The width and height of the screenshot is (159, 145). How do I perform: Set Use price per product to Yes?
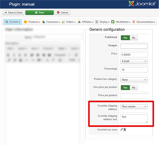125,88
